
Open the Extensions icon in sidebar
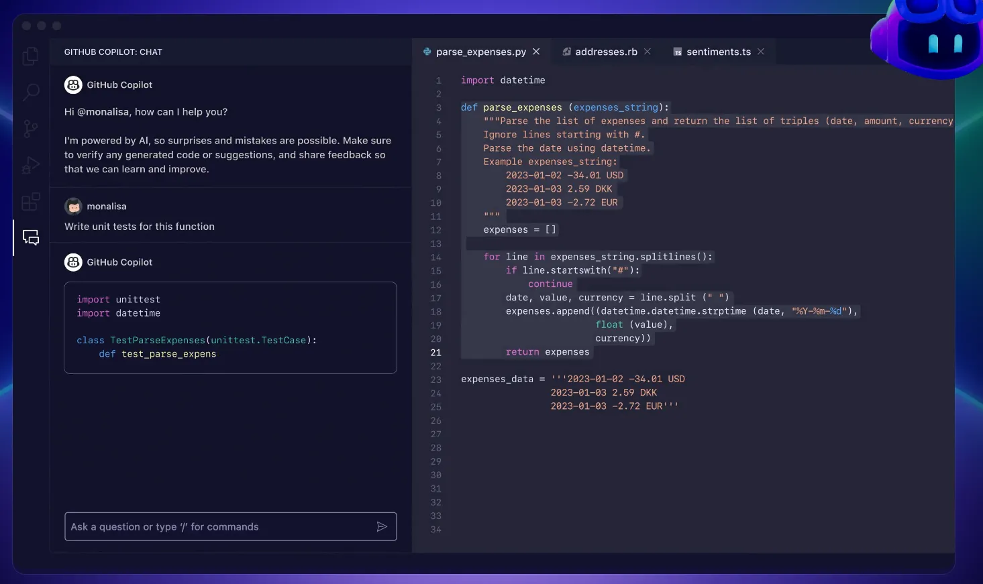tap(31, 201)
